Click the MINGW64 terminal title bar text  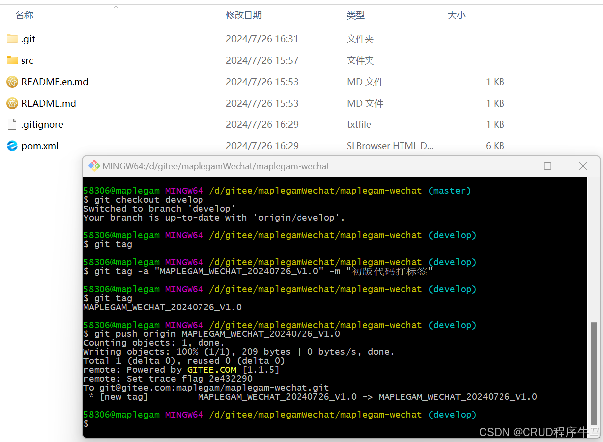pyautogui.click(x=216, y=166)
